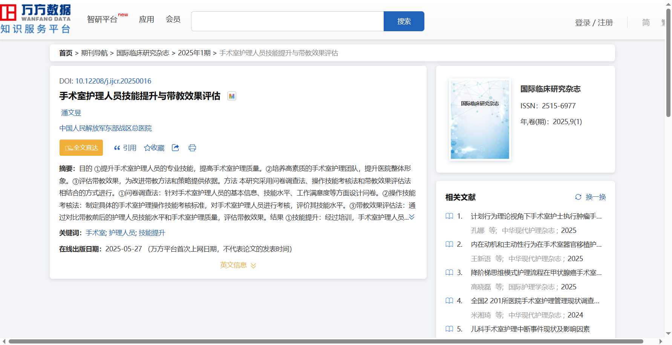Open the DOI 10.12208/j.ijcr.20250016 link
The width and height of the screenshot is (672, 345).
(113, 81)
